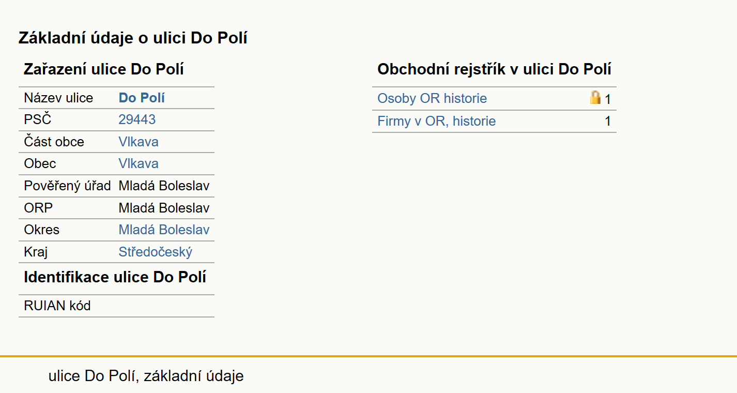Open the Do Polí street name link
The width and height of the screenshot is (737, 393).
click(x=142, y=98)
